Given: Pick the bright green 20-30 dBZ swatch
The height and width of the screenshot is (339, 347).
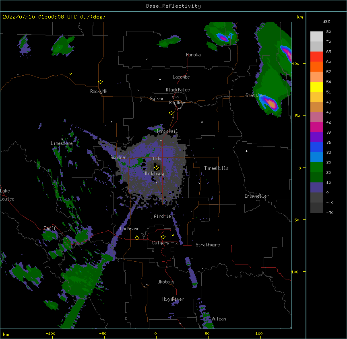Looking at the screenshot, I should click(316, 167).
